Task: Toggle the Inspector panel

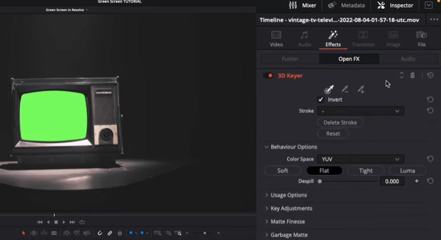Action: [395, 5]
